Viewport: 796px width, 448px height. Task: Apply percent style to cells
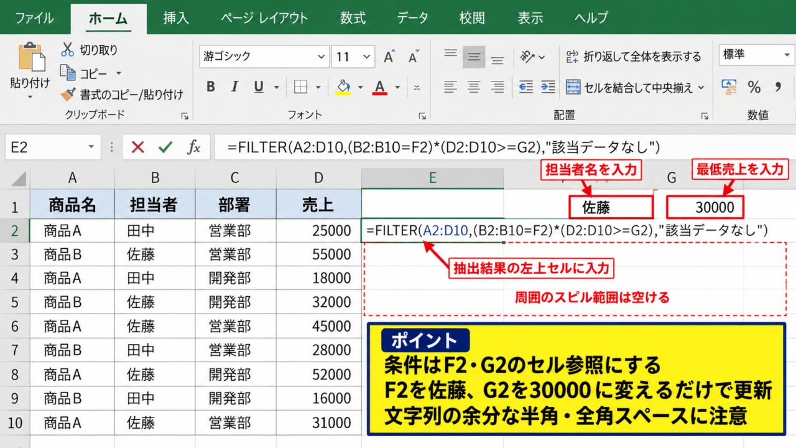(754, 87)
